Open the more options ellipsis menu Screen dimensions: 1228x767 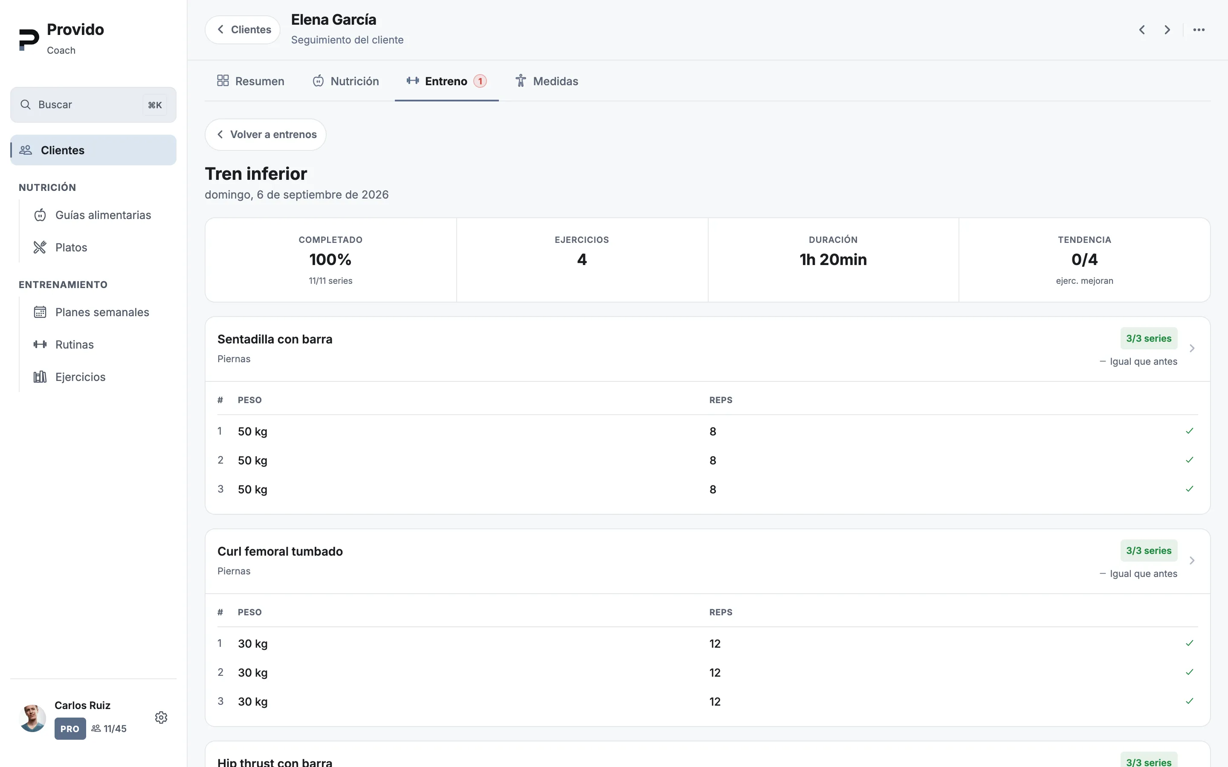1199,30
